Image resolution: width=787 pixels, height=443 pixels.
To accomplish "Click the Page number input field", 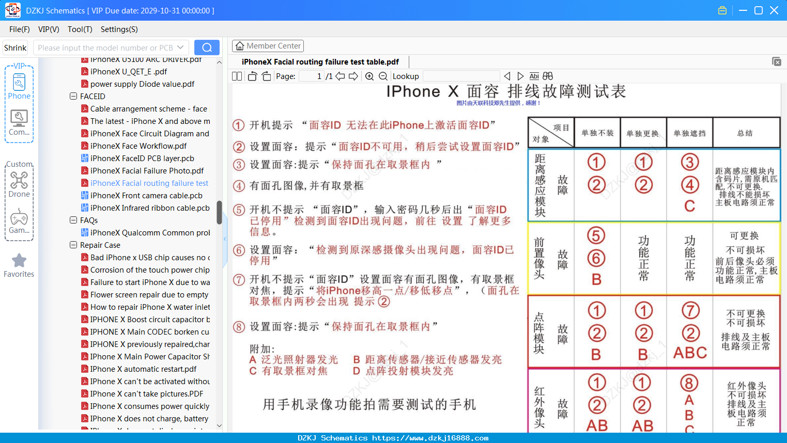I will point(311,76).
